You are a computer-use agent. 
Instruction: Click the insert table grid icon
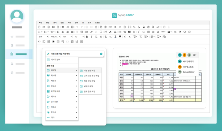[x=148, y=32]
